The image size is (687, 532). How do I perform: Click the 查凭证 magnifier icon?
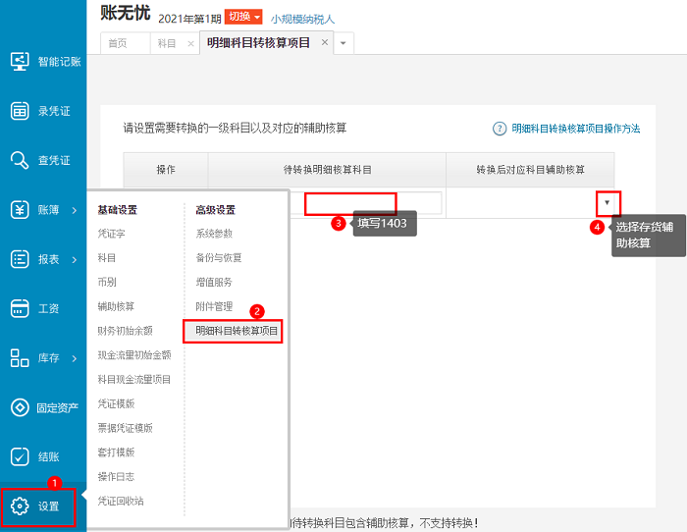pos(20,160)
